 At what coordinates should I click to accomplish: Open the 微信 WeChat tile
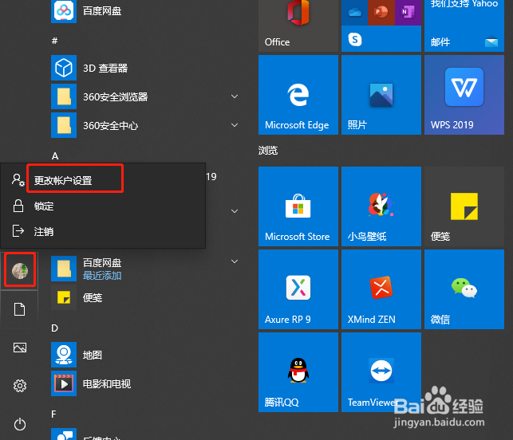pos(464,289)
